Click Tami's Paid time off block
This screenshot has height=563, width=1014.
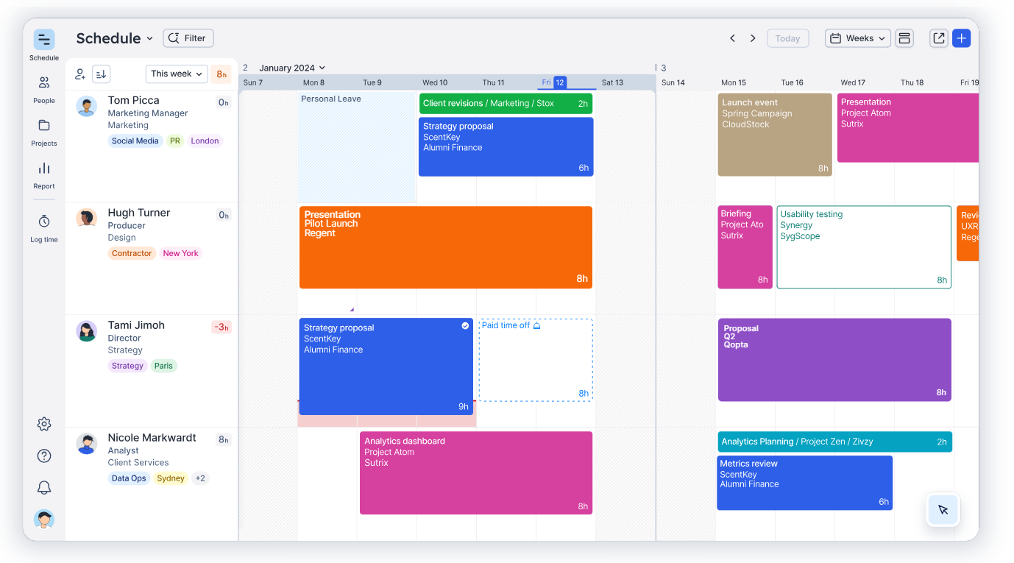pyautogui.click(x=535, y=360)
